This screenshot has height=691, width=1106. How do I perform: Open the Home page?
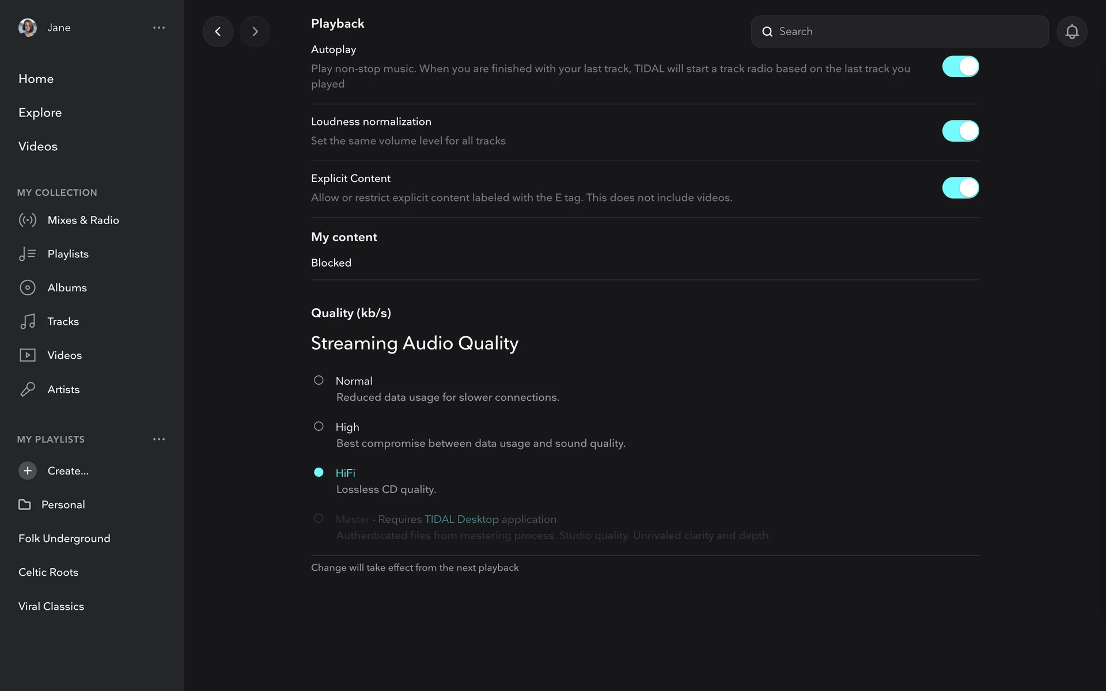click(36, 79)
